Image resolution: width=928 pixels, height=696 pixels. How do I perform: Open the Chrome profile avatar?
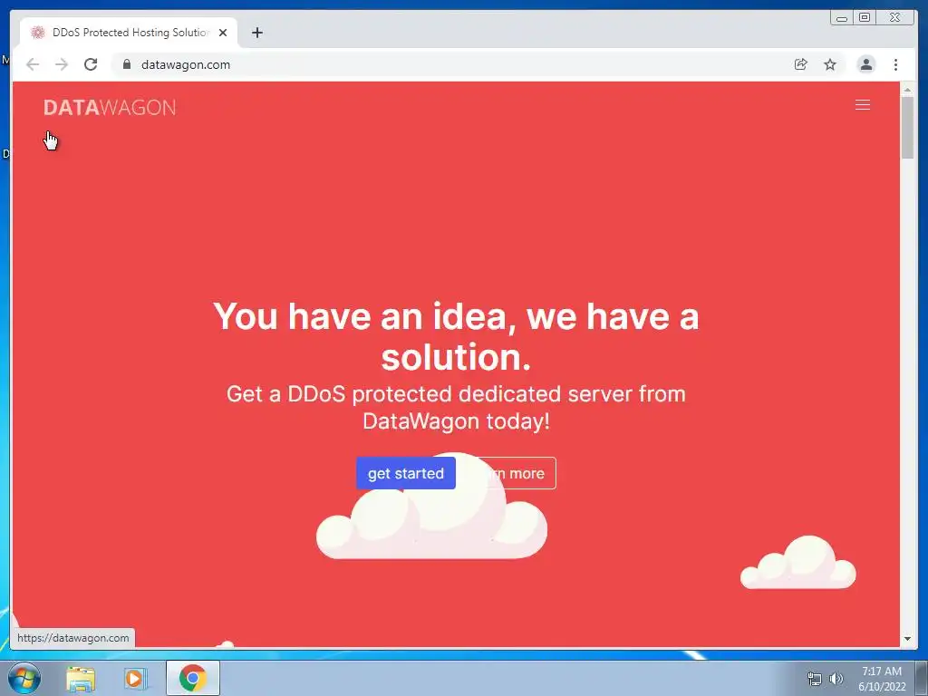866,64
